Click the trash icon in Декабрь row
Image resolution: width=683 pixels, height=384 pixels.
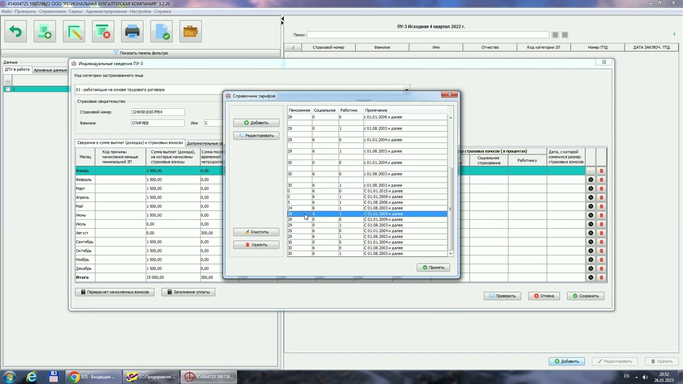[x=601, y=269]
